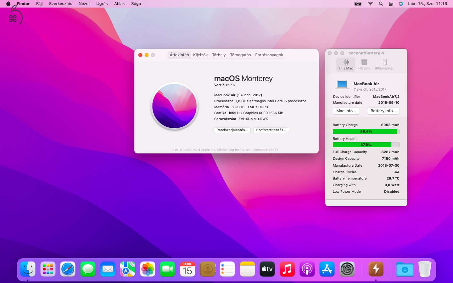Viewport: 453px width, 283px height.
Task: Open App Store in Dock
Action: [327, 269]
